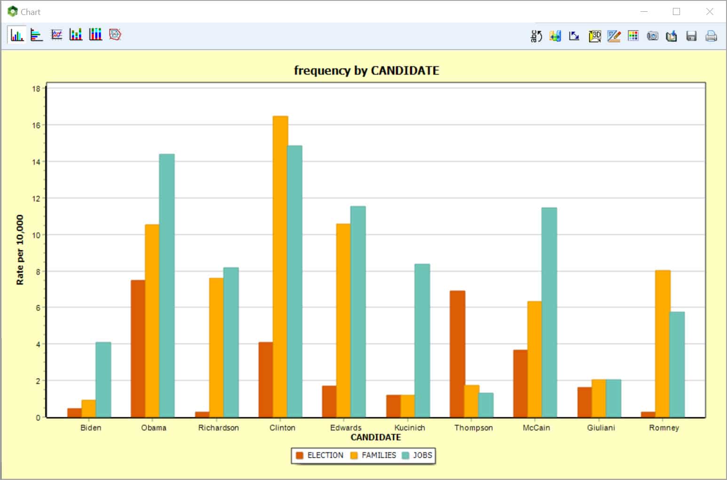This screenshot has width=727, height=480.
Task: Click the Clinton axis label
Action: (x=282, y=428)
